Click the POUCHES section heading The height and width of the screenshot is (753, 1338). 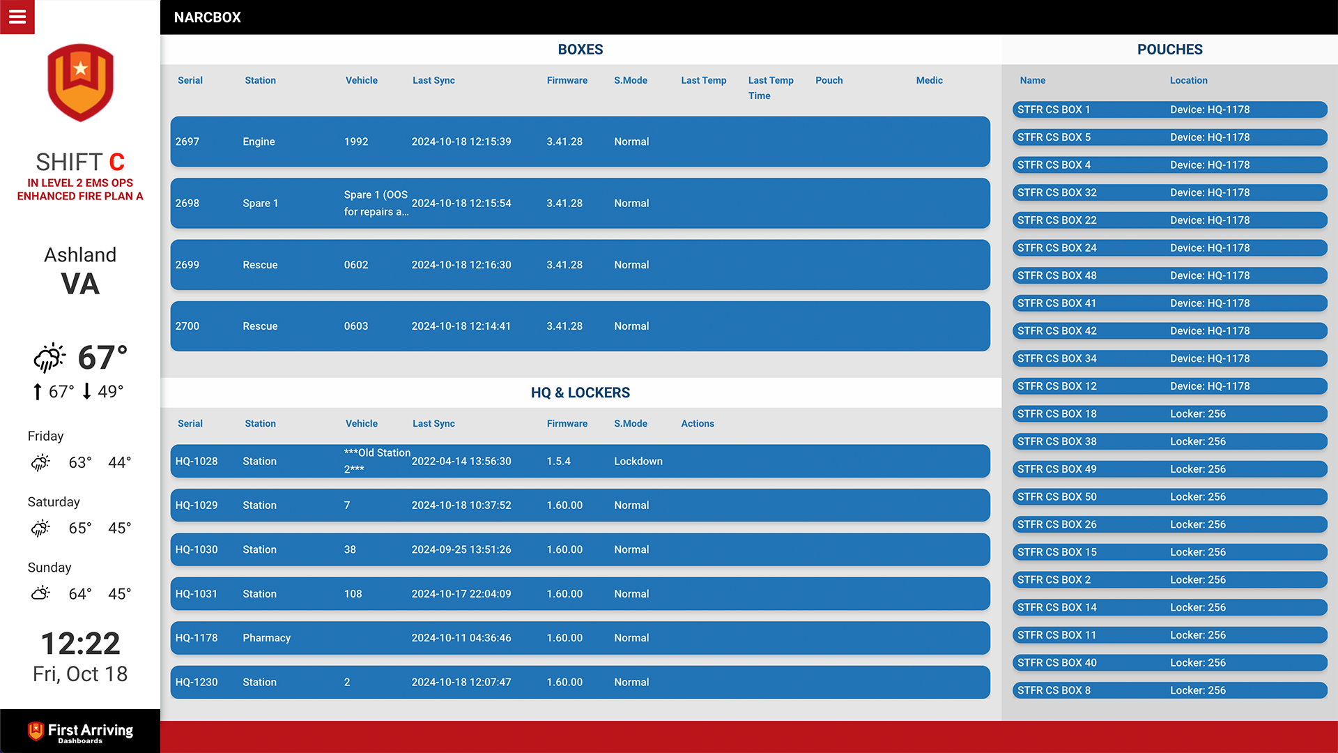(x=1169, y=50)
